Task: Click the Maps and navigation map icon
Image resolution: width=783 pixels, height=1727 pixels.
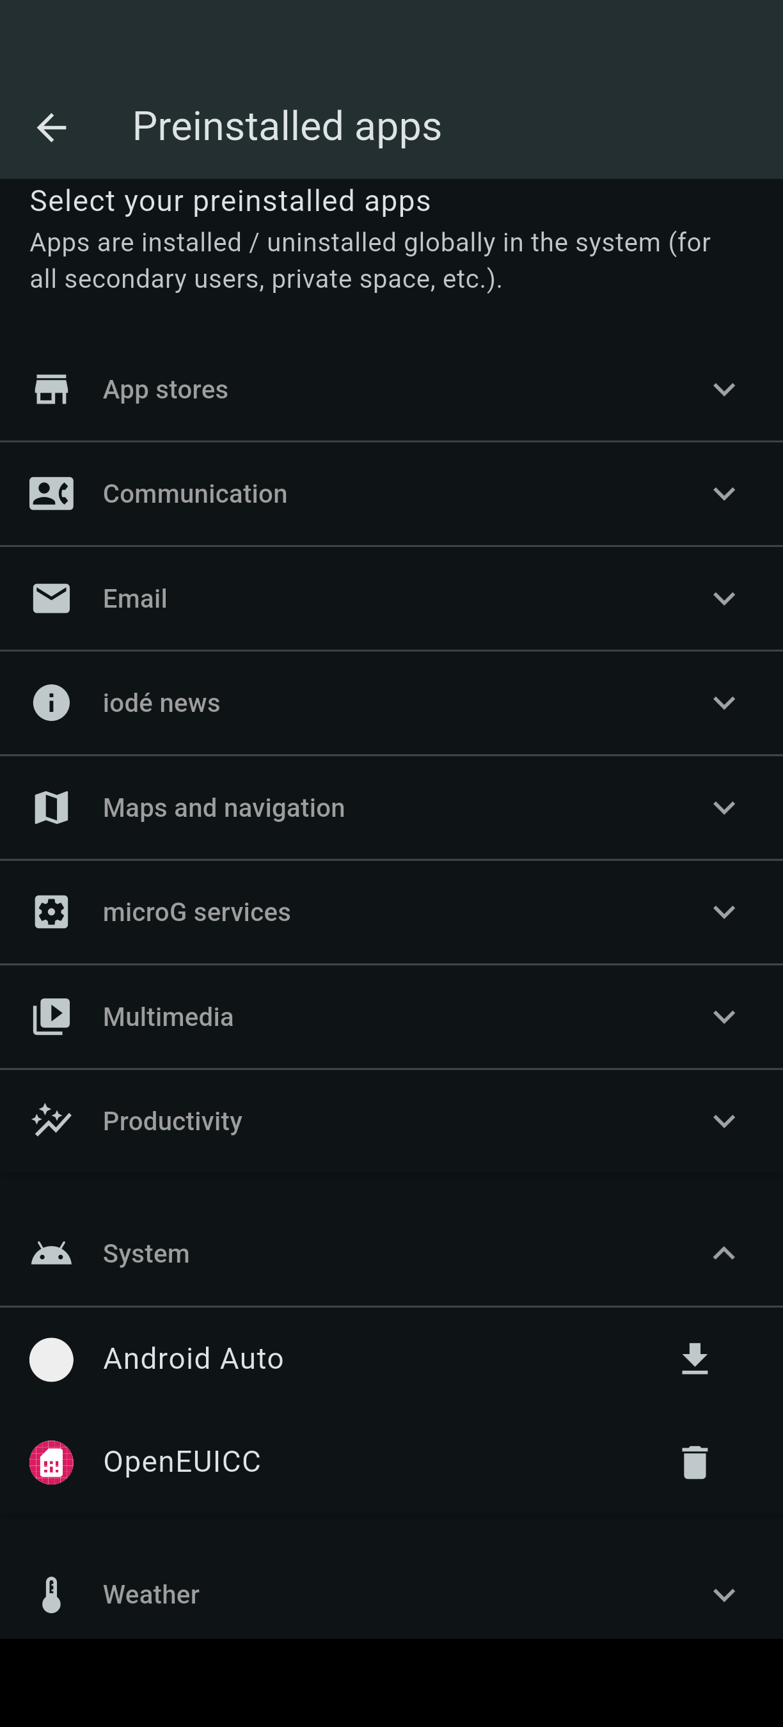Action: click(52, 807)
